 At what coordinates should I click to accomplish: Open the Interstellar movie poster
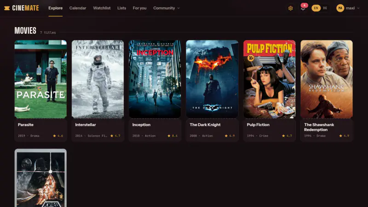pyautogui.click(x=98, y=79)
